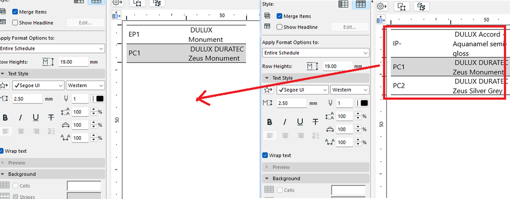Click the gear options icon above right schedule
510x199 pixels.
click(x=382, y=7)
